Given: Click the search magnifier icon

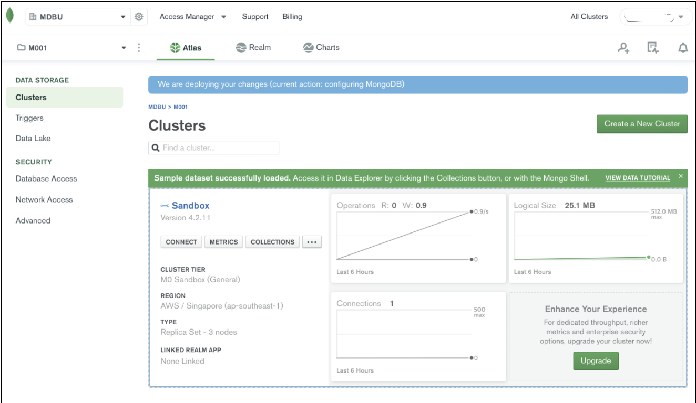Looking at the screenshot, I should coord(156,148).
